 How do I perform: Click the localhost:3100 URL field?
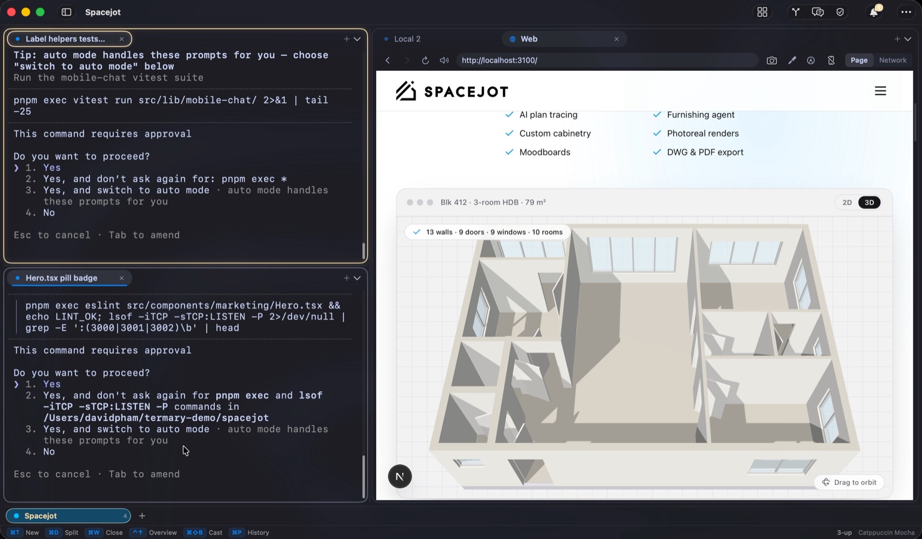607,60
